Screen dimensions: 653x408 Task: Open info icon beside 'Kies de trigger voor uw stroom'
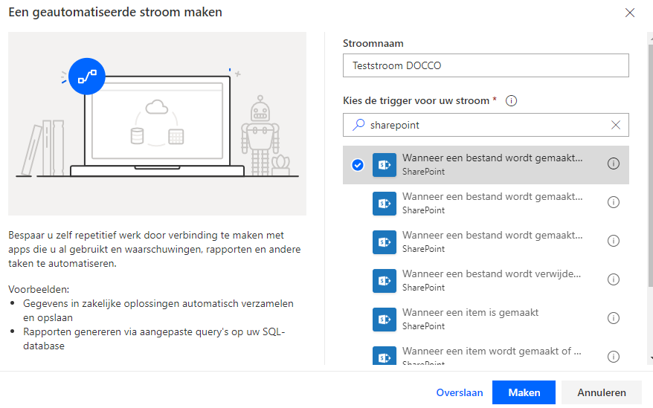(x=511, y=101)
